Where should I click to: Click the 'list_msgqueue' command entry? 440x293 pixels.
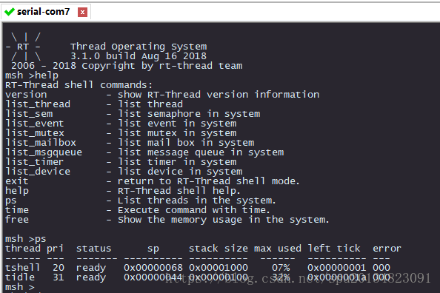44,152
